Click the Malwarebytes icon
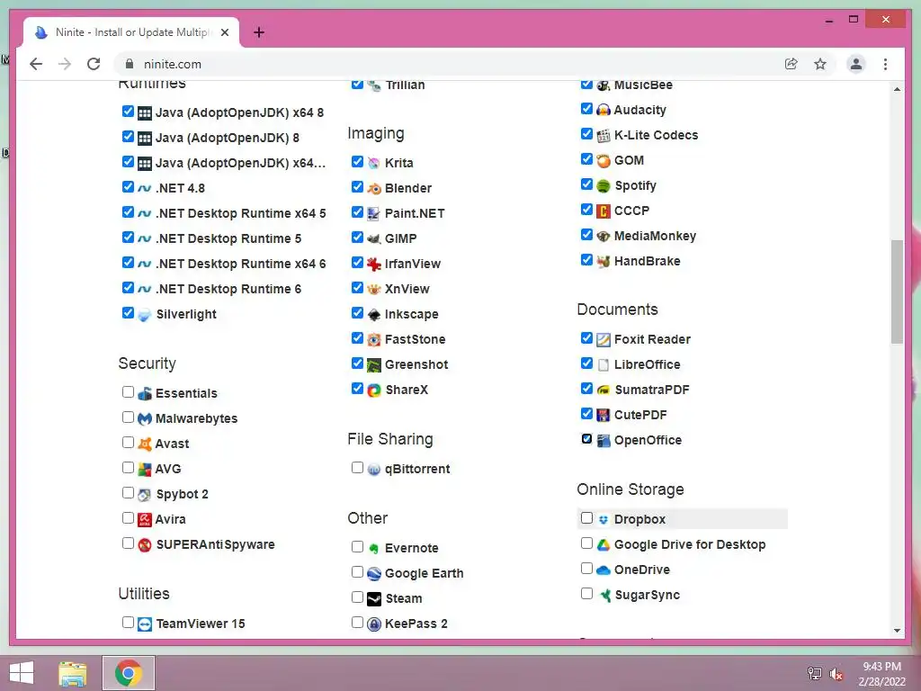The image size is (921, 691). [x=145, y=419]
